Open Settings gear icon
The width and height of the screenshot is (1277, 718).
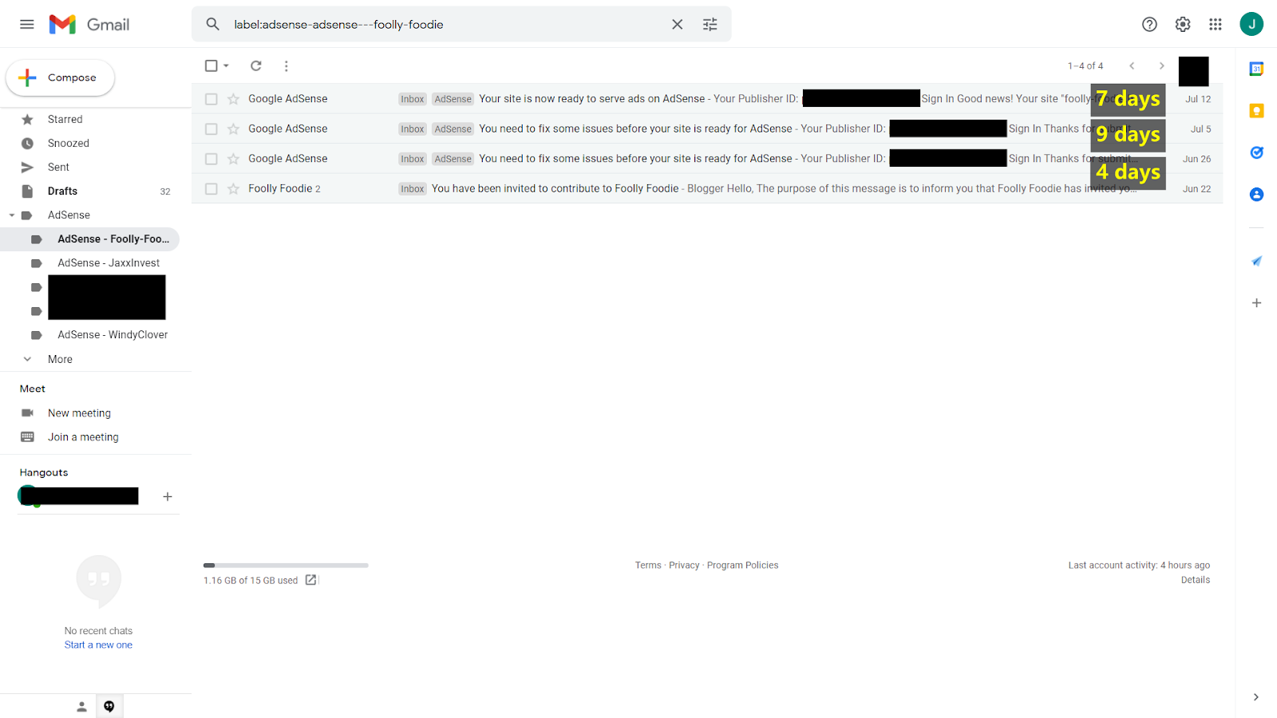point(1183,24)
